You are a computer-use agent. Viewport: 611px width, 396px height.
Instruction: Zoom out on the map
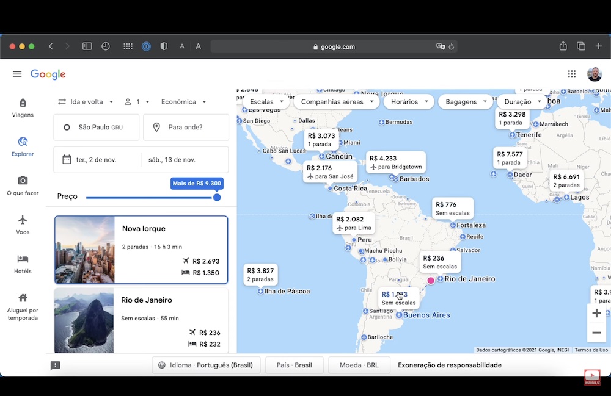point(596,333)
